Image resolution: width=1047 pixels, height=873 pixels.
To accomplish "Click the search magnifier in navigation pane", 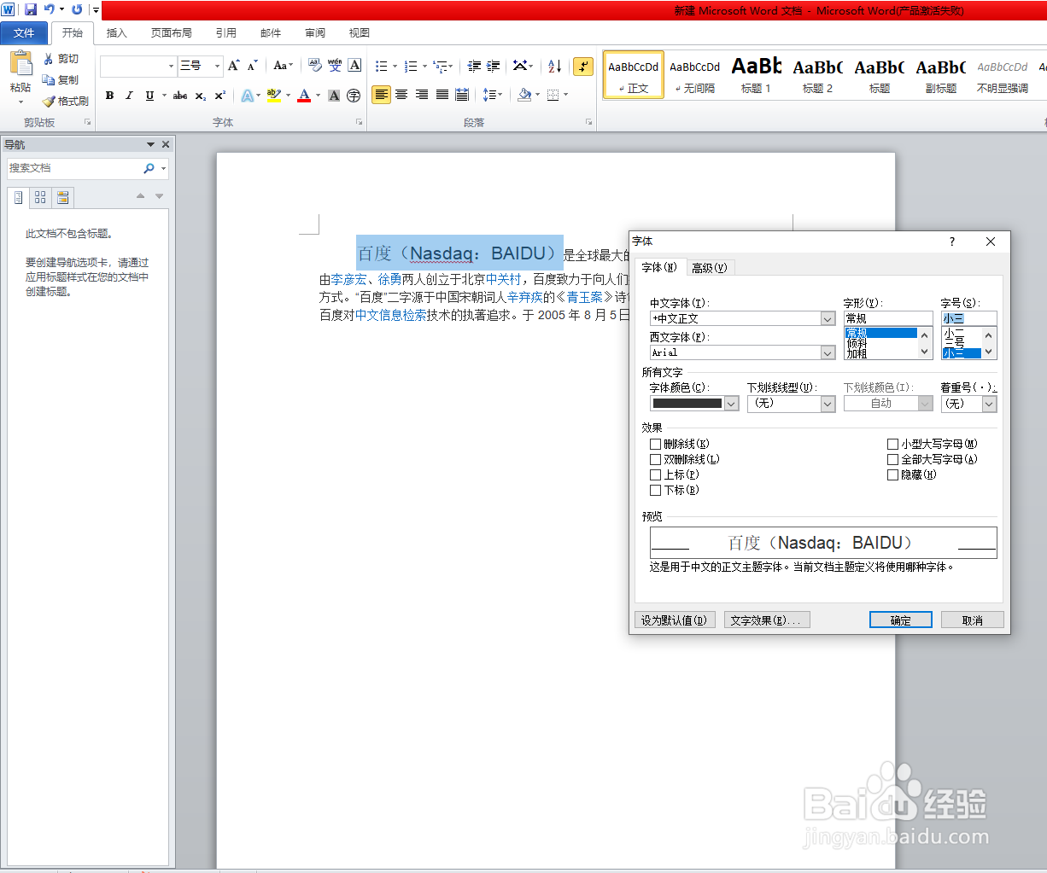I will click(x=149, y=168).
